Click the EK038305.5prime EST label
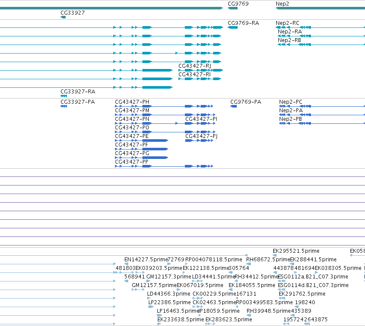Image resolution: width=365 pixels, height=326 pixels. pos(338,268)
